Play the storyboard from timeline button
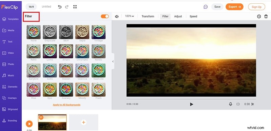The image size is (271, 131). tap(29, 124)
